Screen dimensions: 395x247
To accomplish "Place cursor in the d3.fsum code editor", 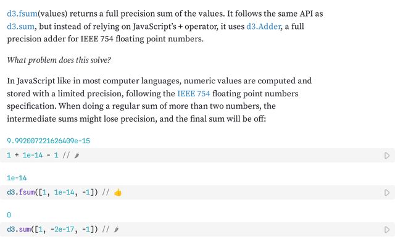I will 216,193.
